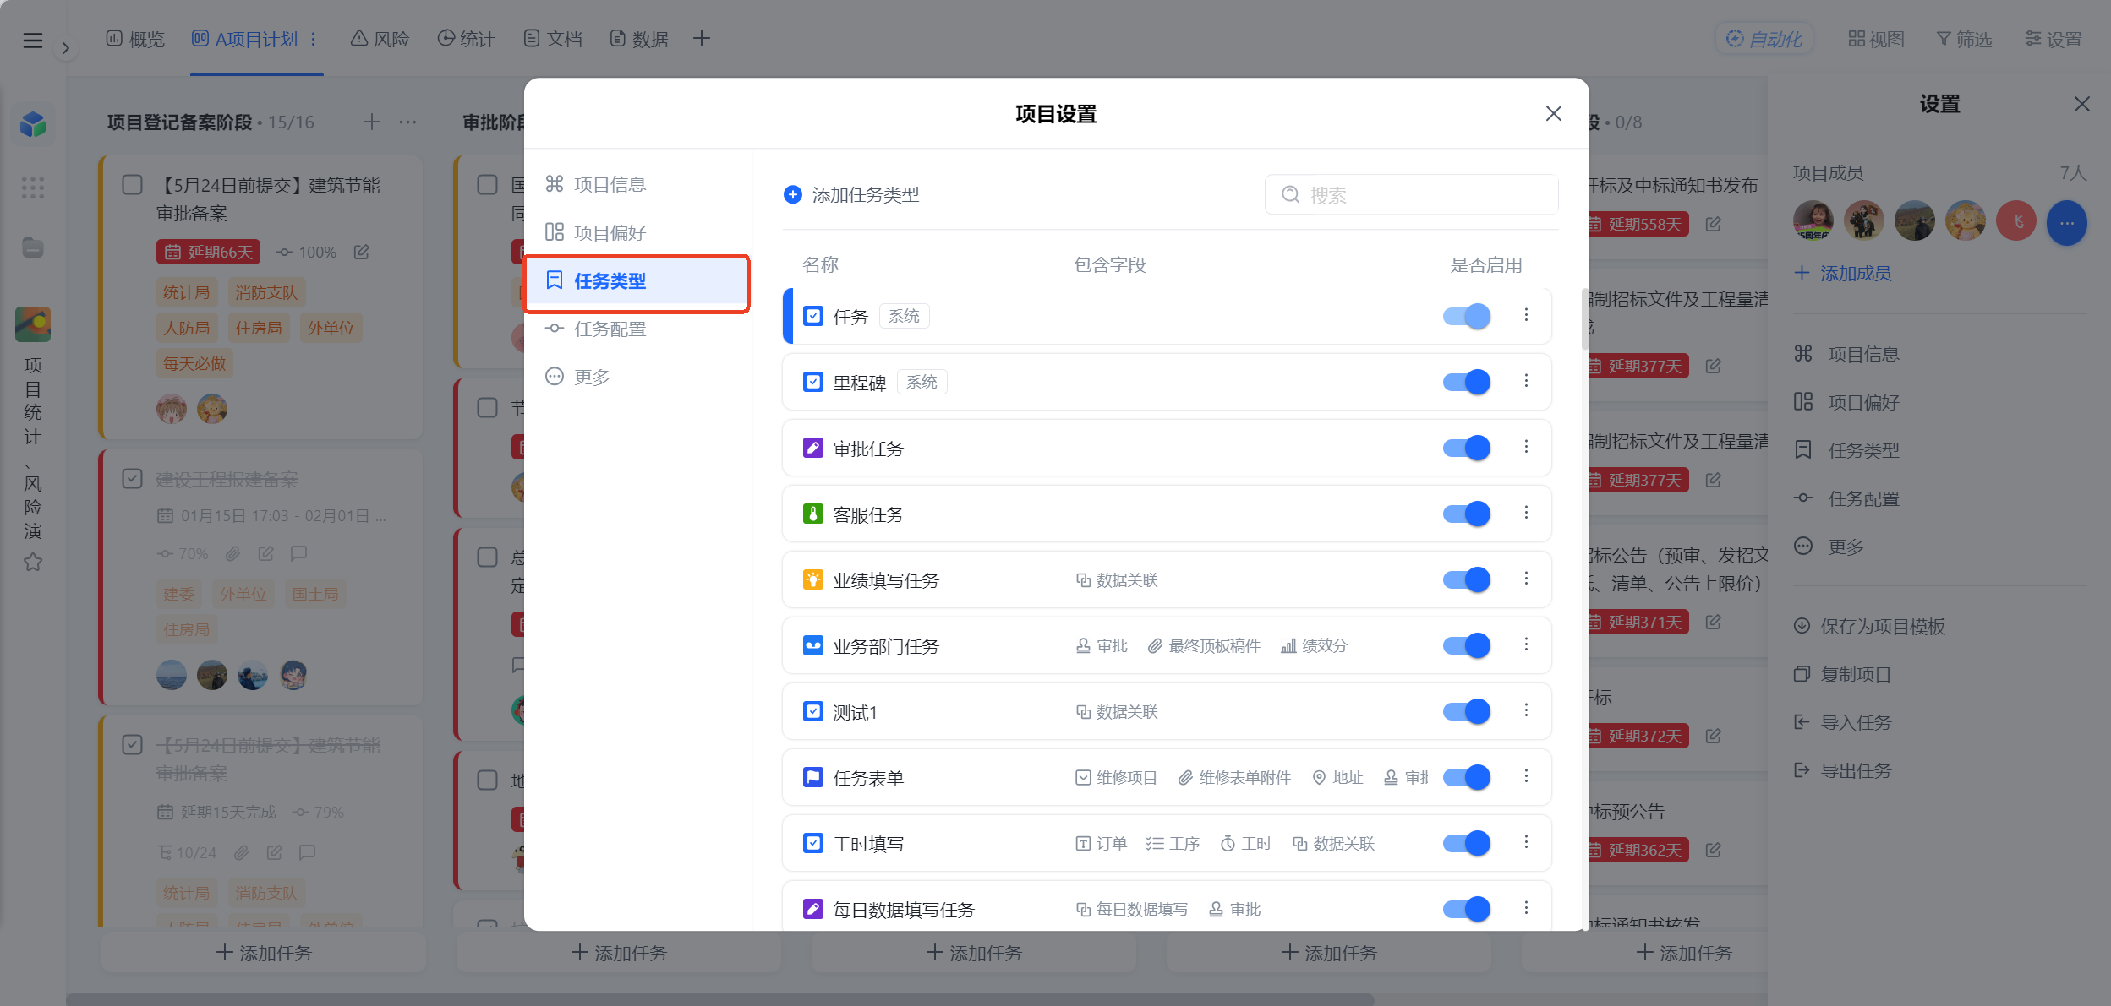Click the flag 任务表单 type icon

click(x=812, y=777)
